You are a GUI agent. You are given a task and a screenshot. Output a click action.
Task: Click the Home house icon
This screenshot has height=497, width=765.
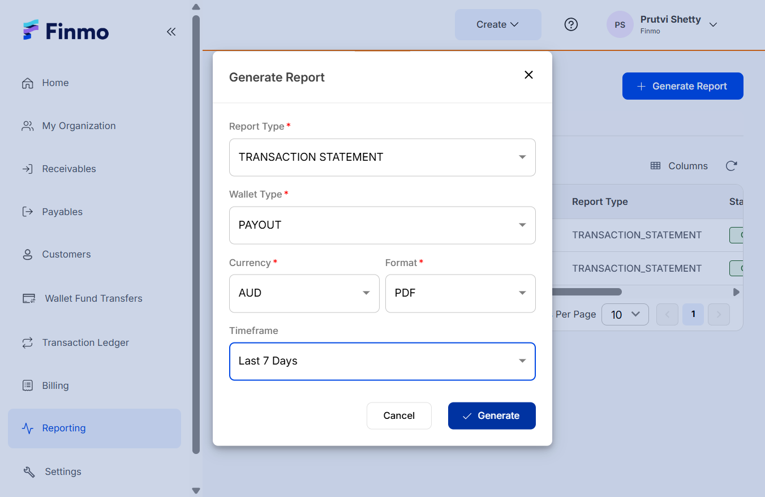(27, 83)
